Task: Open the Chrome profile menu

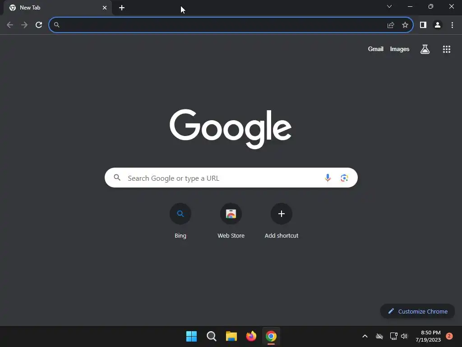Action: click(438, 25)
